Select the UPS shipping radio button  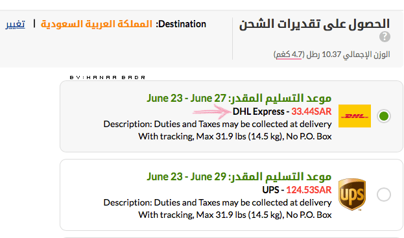(384, 195)
